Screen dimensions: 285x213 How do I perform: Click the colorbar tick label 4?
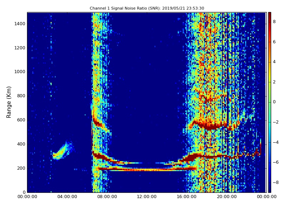tap(274, 62)
